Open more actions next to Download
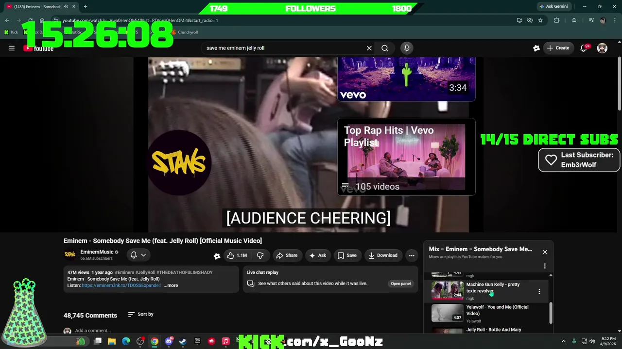Image resolution: width=622 pixels, height=349 pixels. pos(412,255)
